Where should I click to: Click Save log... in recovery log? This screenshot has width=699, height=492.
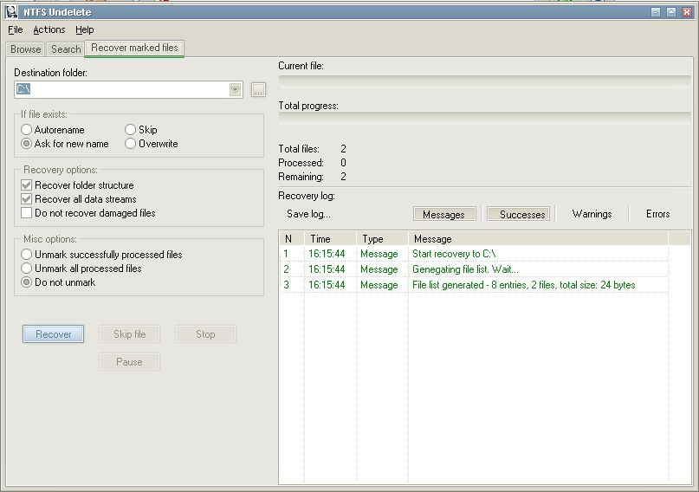click(x=308, y=214)
